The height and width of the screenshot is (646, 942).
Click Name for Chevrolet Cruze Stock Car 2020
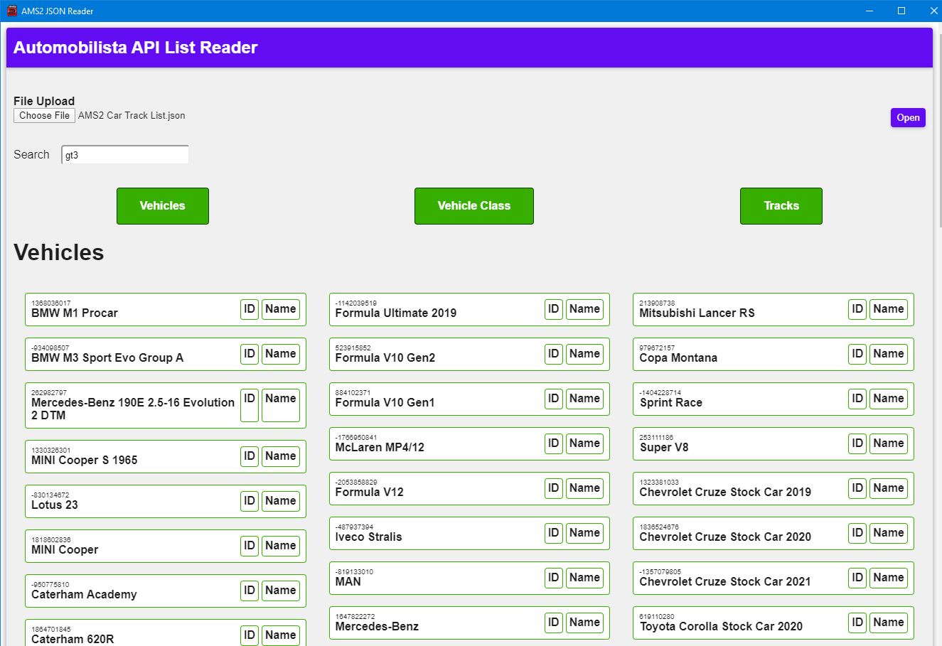[889, 533]
